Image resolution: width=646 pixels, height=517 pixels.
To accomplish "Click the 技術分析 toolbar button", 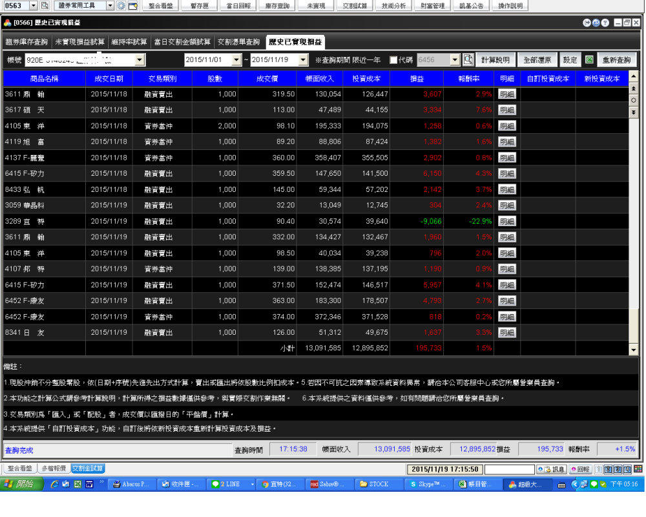I will pyautogui.click(x=394, y=6).
